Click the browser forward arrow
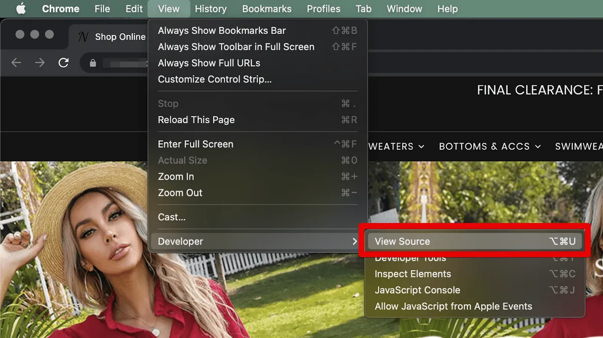The height and width of the screenshot is (338, 603). tap(40, 63)
